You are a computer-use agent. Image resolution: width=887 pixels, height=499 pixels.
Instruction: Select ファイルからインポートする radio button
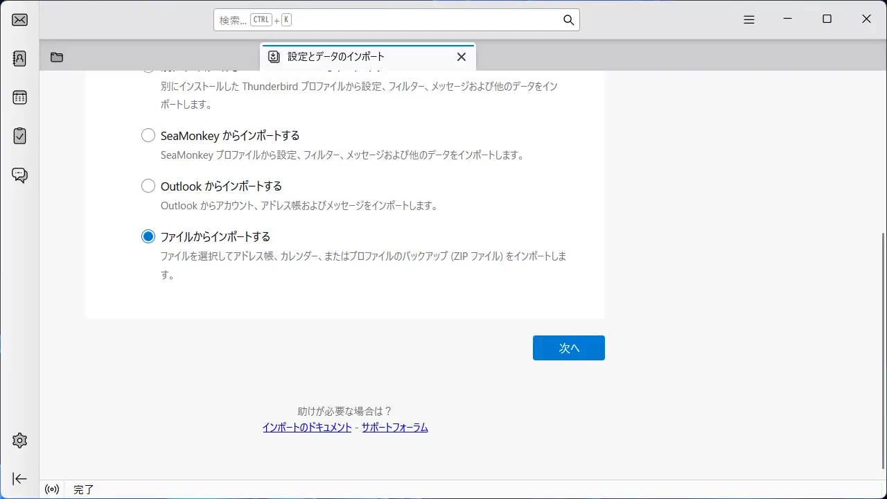[x=148, y=237]
